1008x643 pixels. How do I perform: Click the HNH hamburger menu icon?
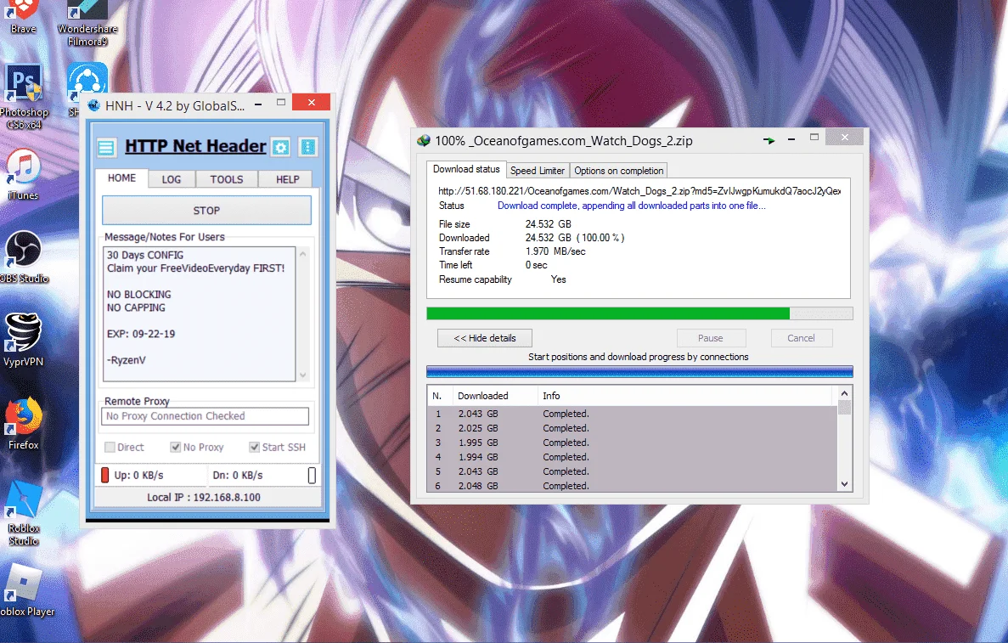click(106, 147)
